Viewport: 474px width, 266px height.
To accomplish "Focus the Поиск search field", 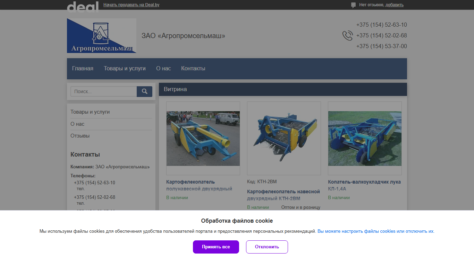I will coord(104,91).
